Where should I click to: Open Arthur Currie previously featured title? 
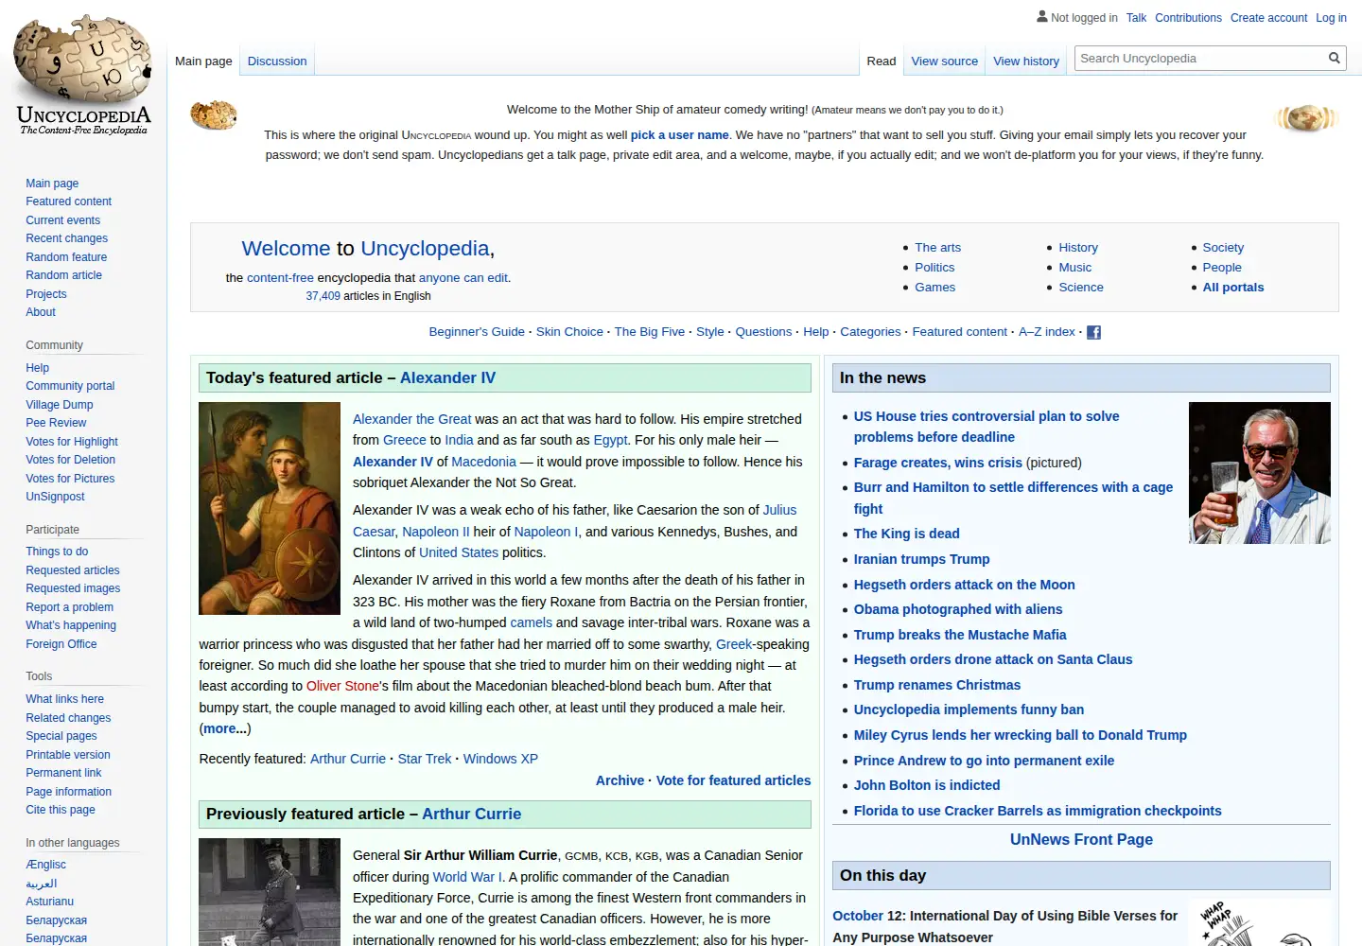coord(471,815)
